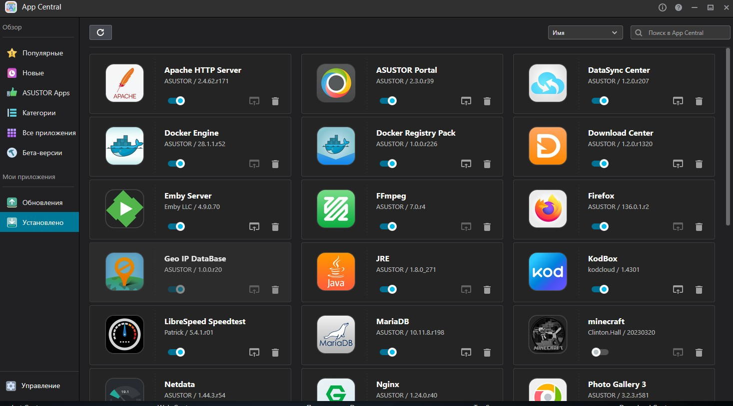The image size is (733, 406).
Task: Click the LibreSpeed Speedtest title text
Action: click(x=205, y=321)
